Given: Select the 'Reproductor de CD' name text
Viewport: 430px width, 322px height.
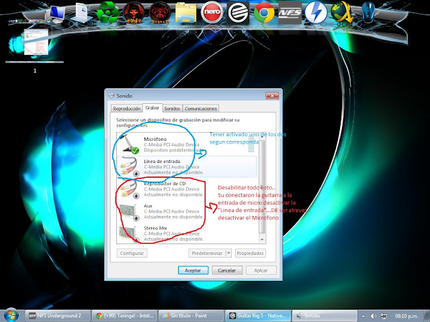Looking at the screenshot, I should [165, 183].
